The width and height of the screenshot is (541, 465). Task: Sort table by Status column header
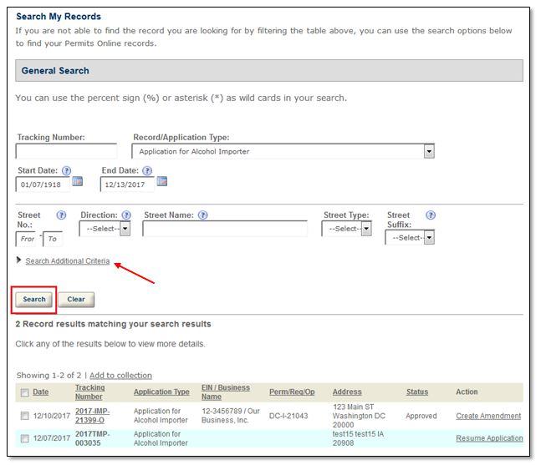[x=416, y=392]
